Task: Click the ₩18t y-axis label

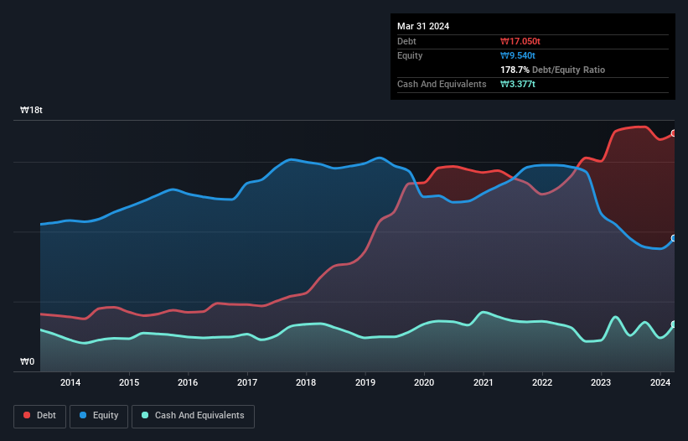Action: (31, 110)
